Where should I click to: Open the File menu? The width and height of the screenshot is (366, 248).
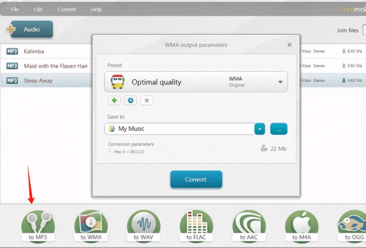[15, 9]
